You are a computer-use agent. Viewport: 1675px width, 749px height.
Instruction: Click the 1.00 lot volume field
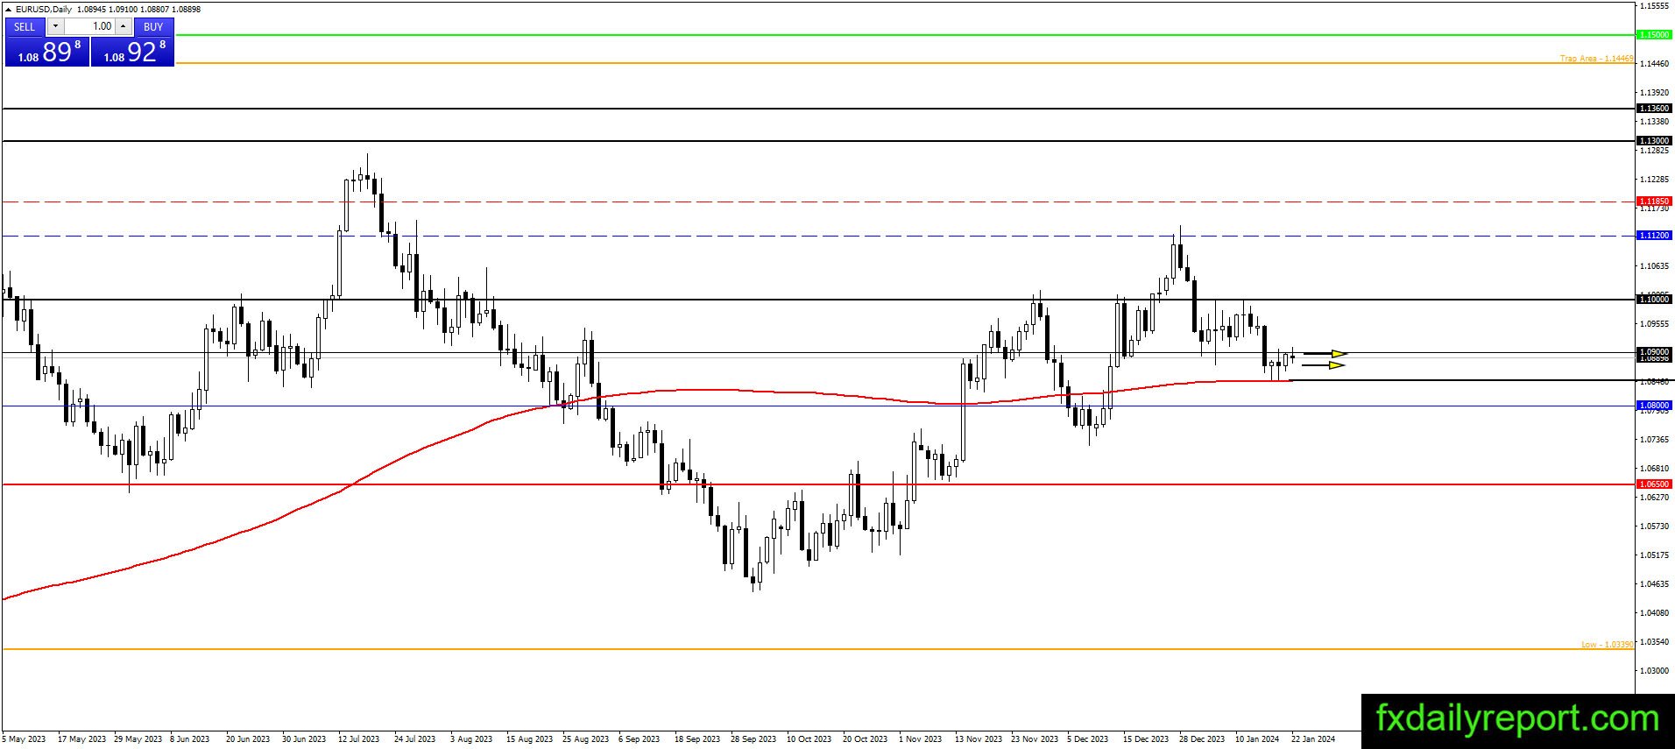(89, 26)
